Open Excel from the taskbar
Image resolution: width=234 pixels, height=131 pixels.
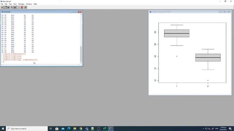point(105,128)
